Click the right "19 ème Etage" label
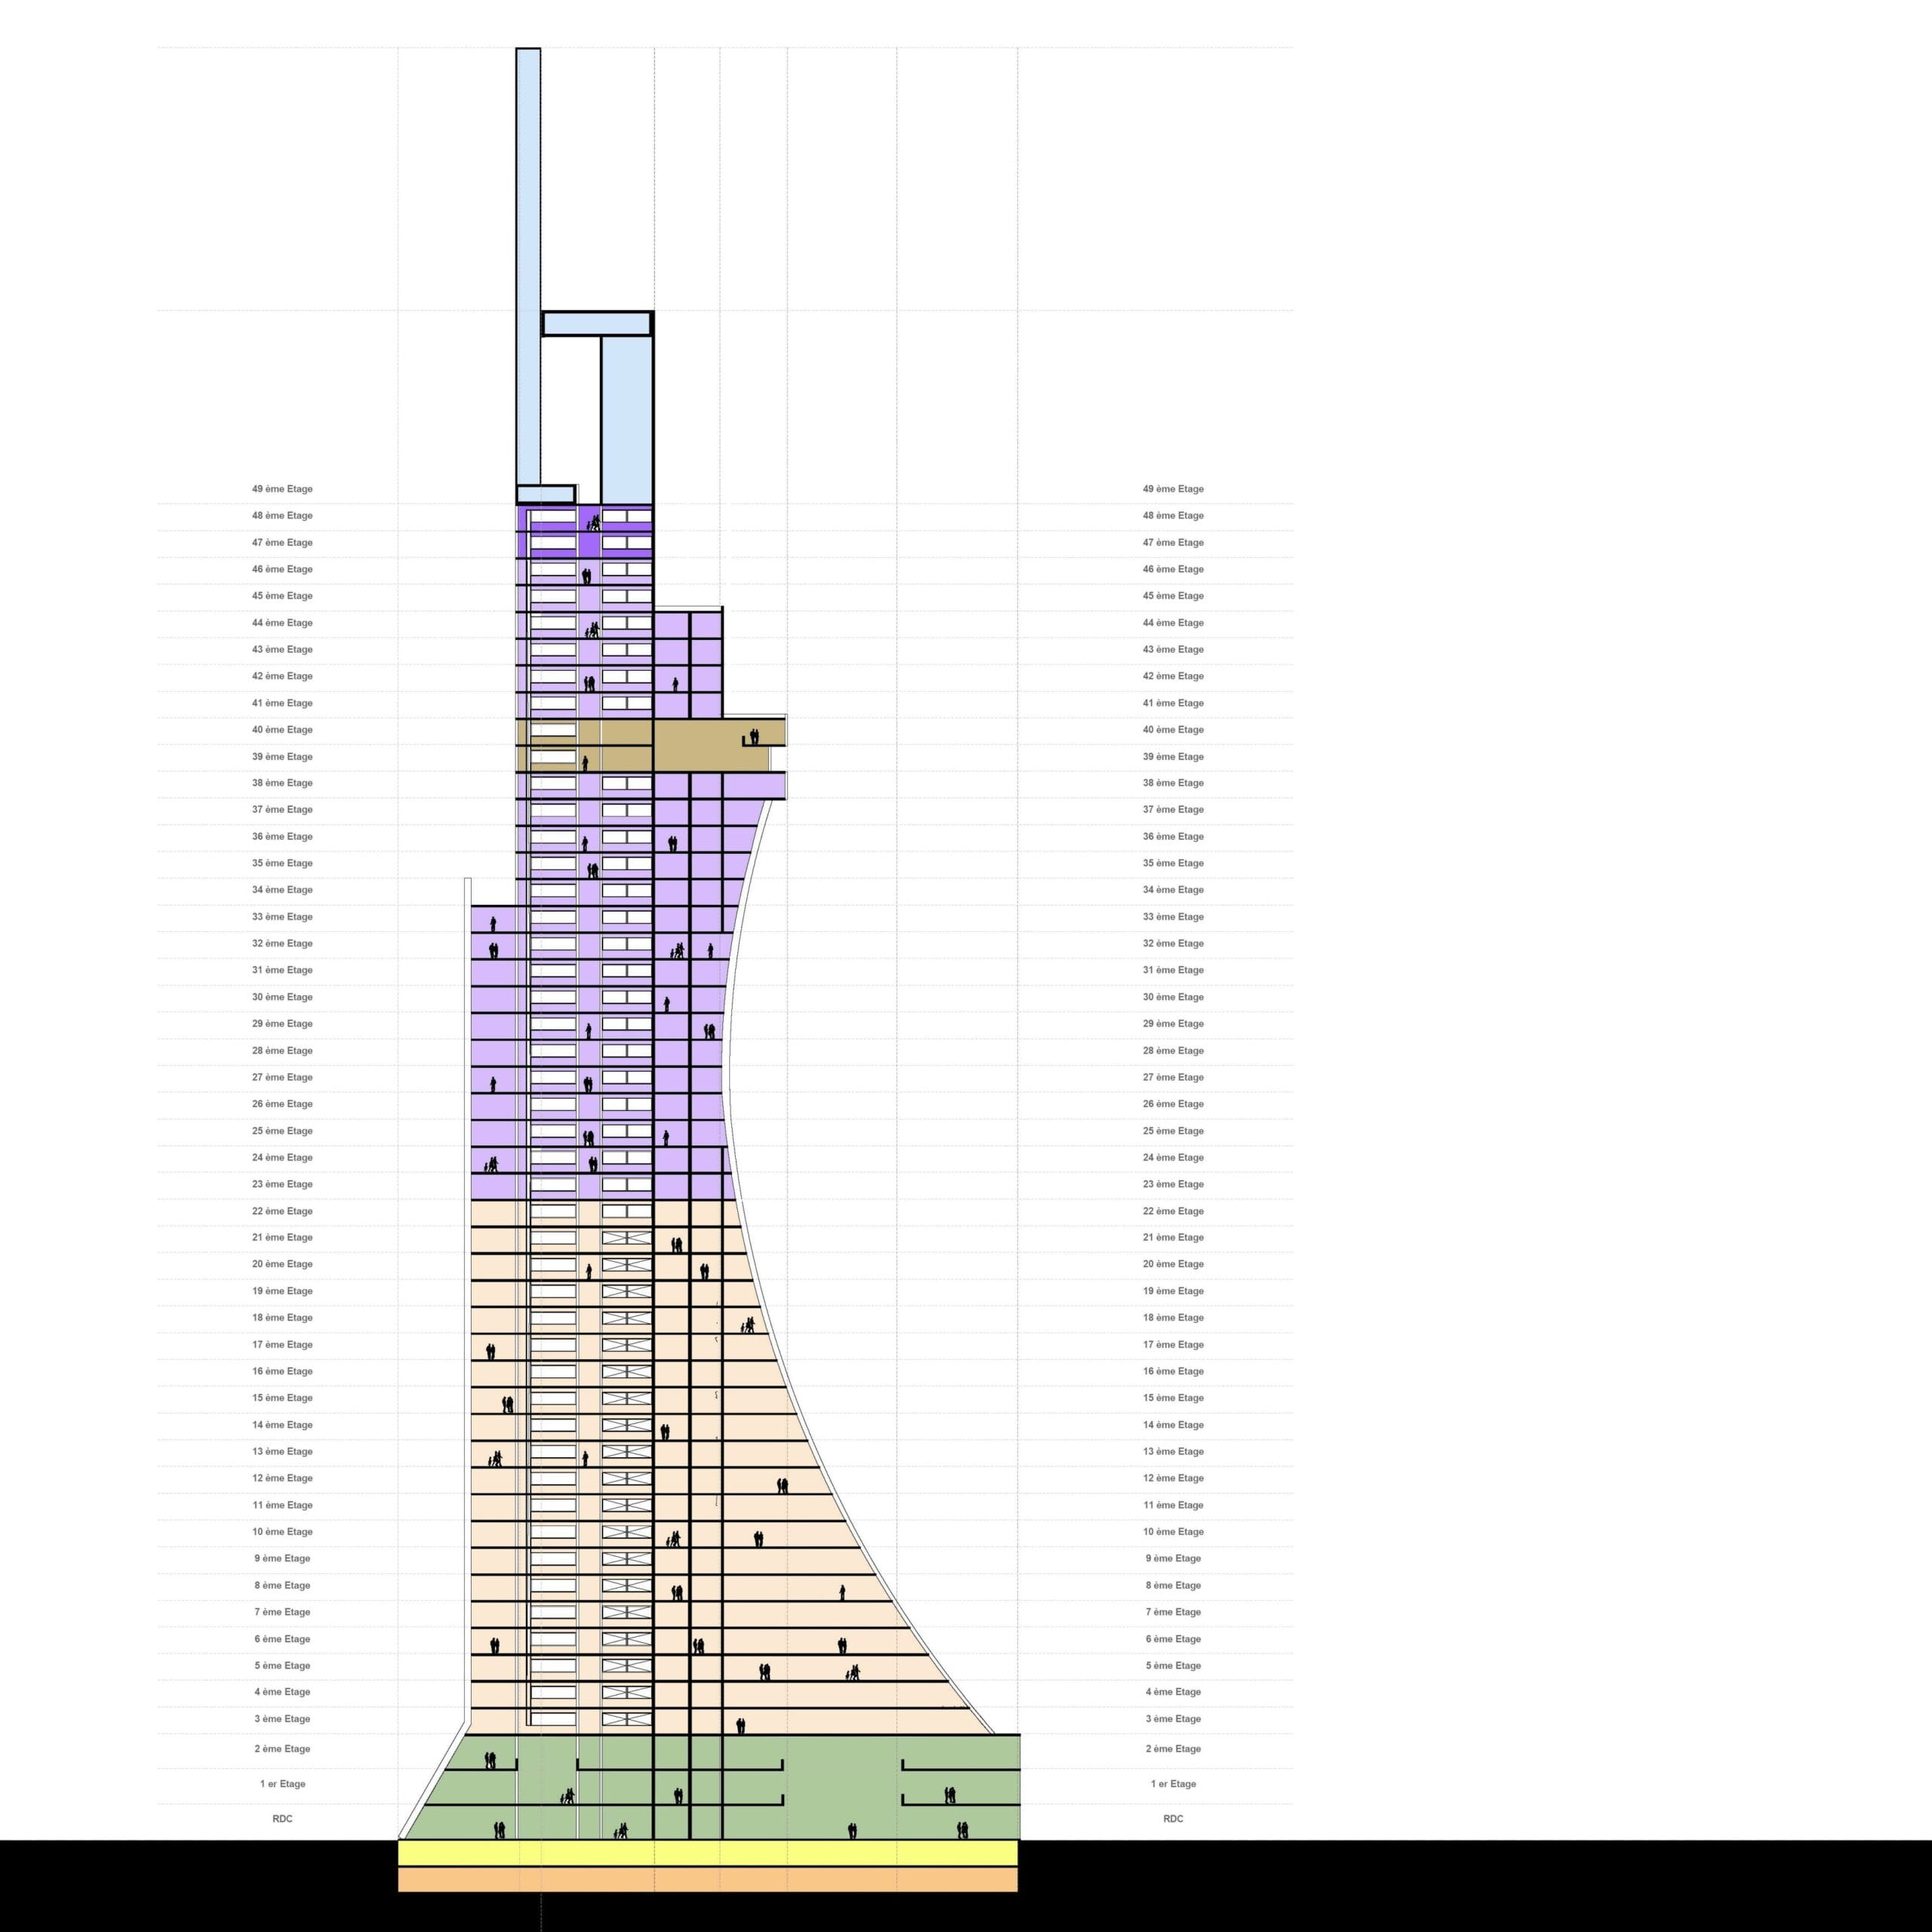 1173,1291
